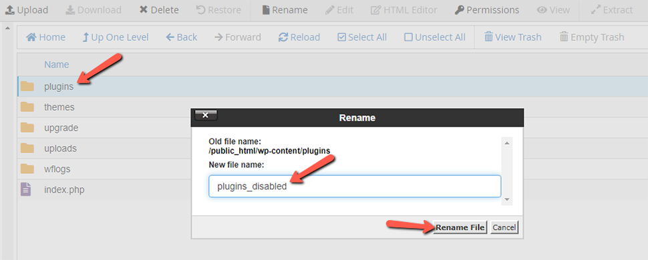The height and width of the screenshot is (260, 648).
Task: Select the wflogs folder name
Action: pyautogui.click(x=57, y=169)
